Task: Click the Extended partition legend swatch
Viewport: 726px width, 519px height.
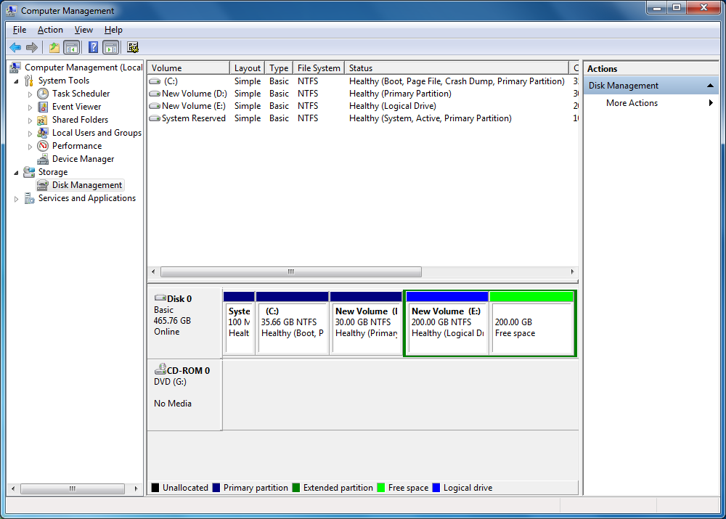Action: point(296,488)
